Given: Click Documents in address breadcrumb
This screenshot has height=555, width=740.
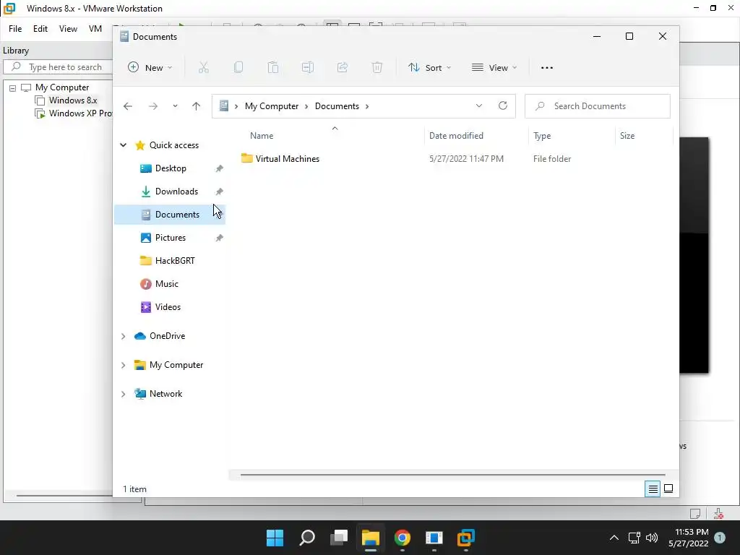Looking at the screenshot, I should point(337,106).
